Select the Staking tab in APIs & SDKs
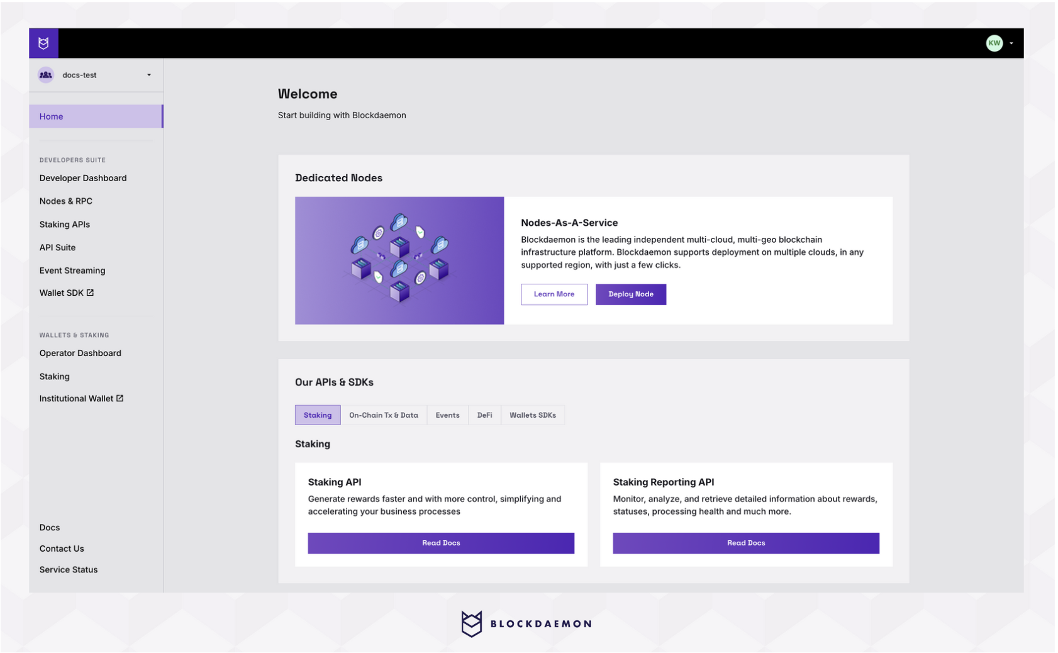Screen dimensions: 1058x653 tap(318, 415)
